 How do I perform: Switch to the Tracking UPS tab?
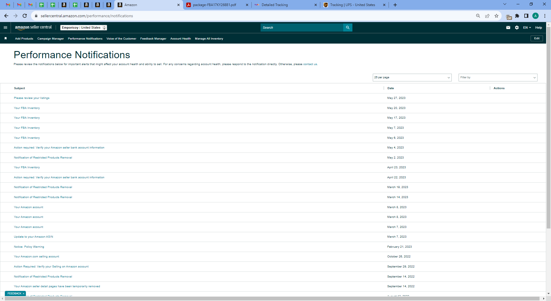(x=355, y=5)
